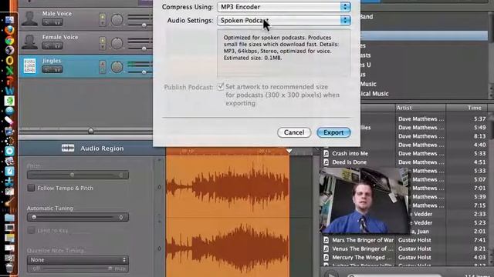Click the Cancel button in export dialog
This screenshot has width=494, height=277.
[294, 132]
